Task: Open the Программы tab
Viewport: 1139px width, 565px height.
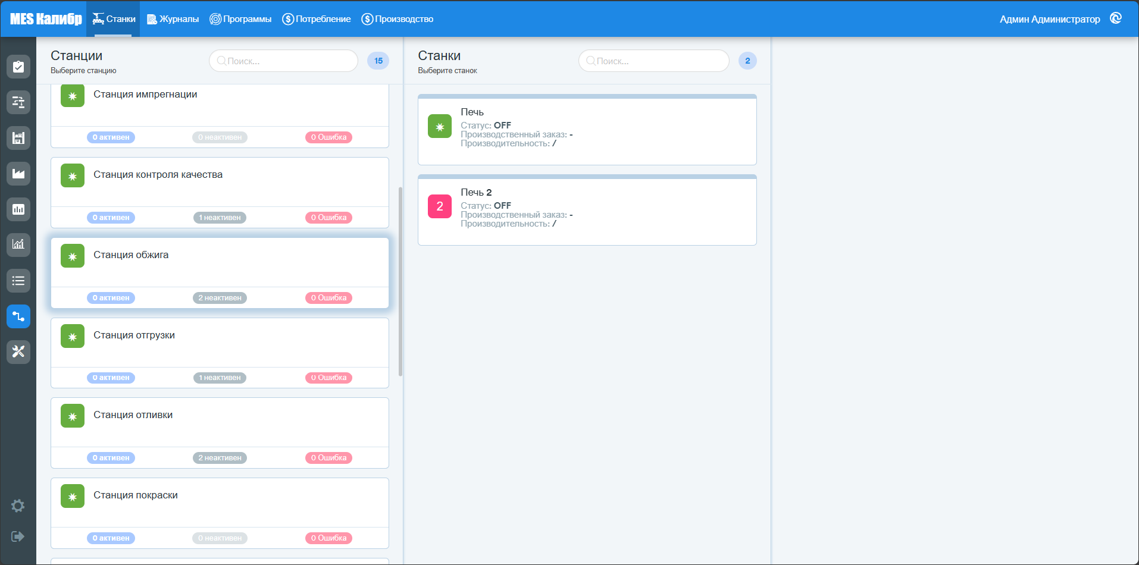Action: tap(240, 19)
